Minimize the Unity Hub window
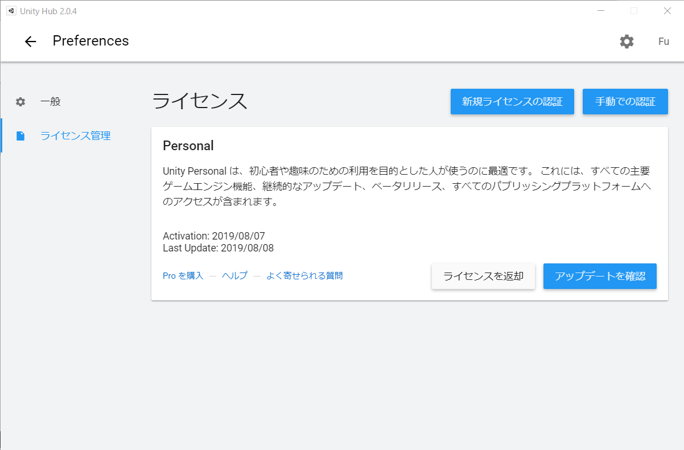This screenshot has width=684, height=450. tap(601, 11)
